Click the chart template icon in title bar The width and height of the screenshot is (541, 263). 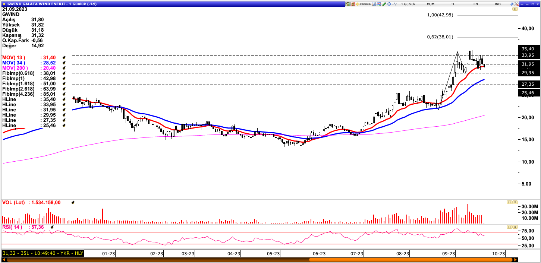(x=379, y=4)
